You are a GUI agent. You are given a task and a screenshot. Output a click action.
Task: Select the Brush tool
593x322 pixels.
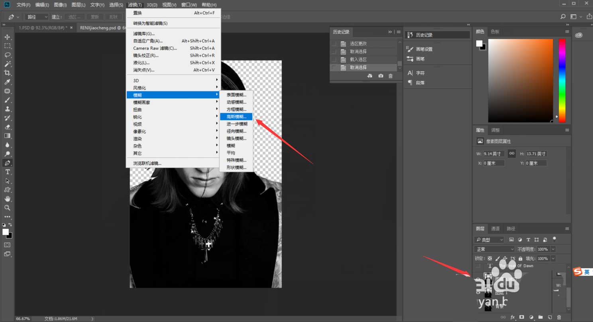point(7,100)
